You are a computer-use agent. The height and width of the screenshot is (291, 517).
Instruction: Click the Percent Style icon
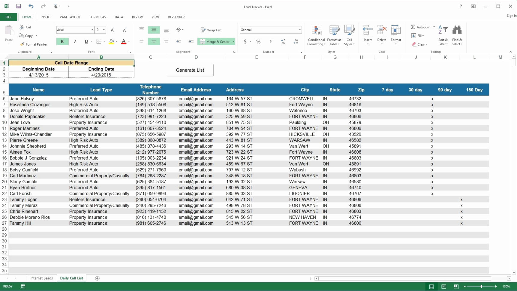click(x=258, y=42)
